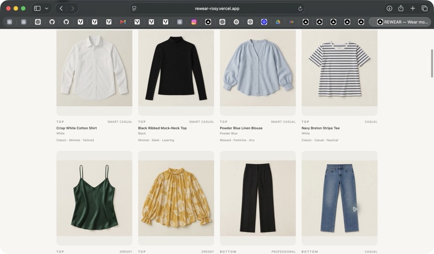
Task: Open the Black Ribbed Mock-Neck Top image
Action: click(176, 68)
